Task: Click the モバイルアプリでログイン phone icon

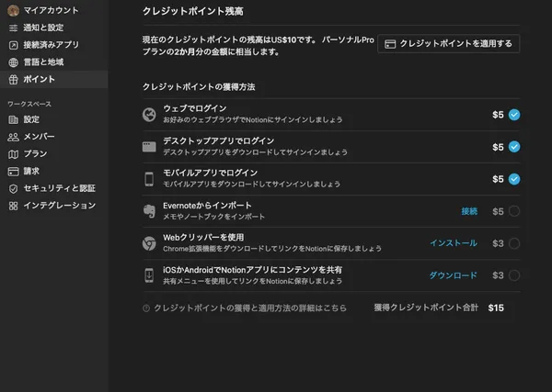Action: pos(149,179)
